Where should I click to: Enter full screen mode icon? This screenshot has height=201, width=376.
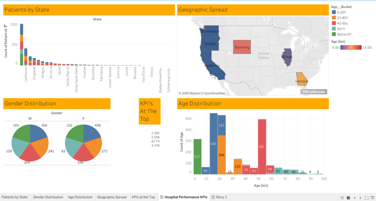point(366,198)
